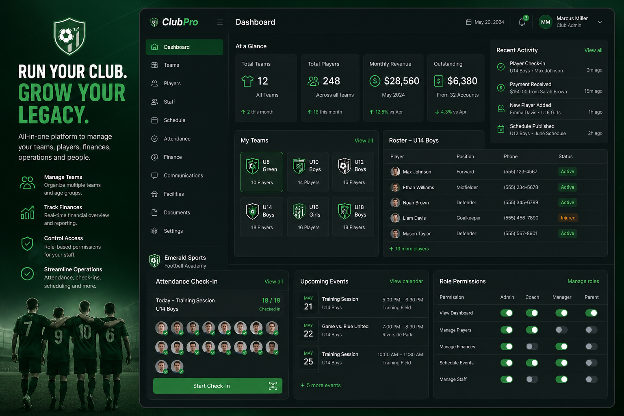
Task: Click the Outstanding invoice icon
Action: [439, 81]
